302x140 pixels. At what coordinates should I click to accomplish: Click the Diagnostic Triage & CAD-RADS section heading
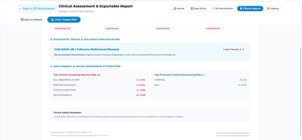coord(85,40)
